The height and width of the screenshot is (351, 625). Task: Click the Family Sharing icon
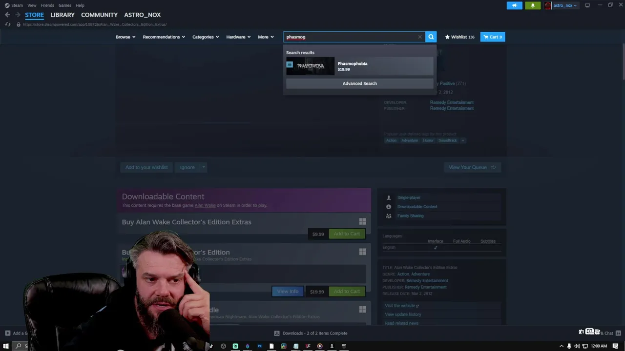coord(389,215)
